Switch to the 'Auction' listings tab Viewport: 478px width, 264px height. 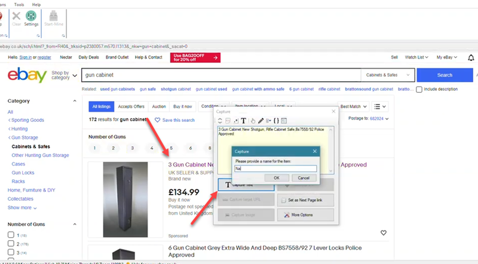(x=159, y=106)
